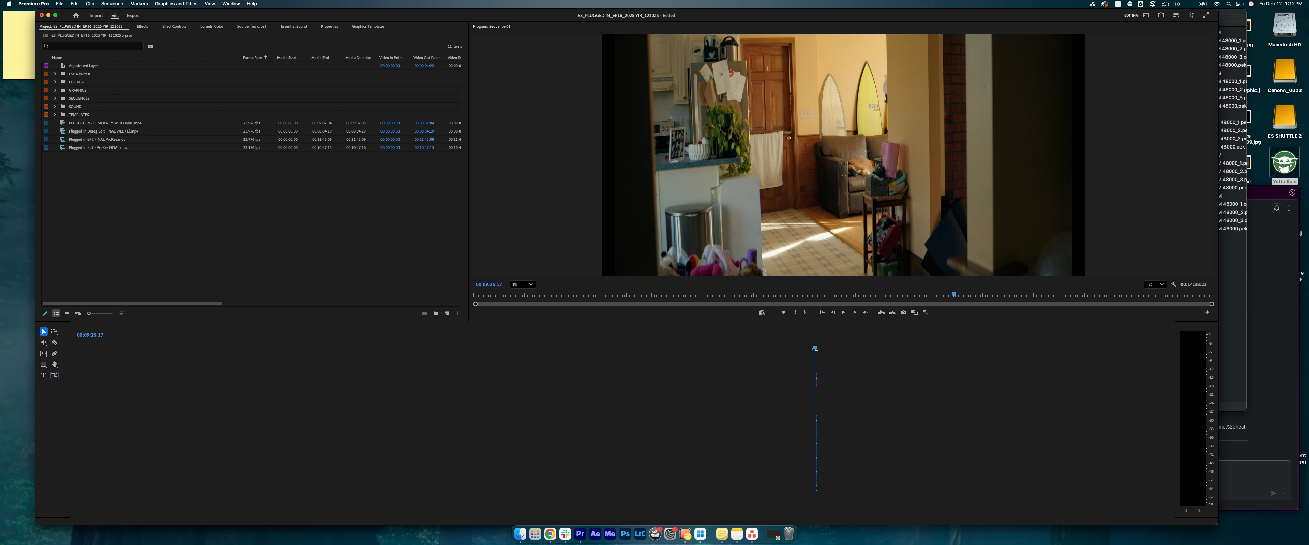Click the New Item button

447,313
